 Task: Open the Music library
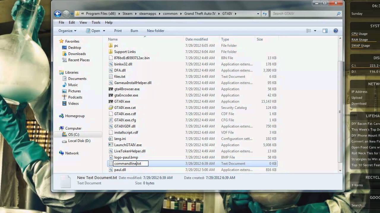pos(73,85)
